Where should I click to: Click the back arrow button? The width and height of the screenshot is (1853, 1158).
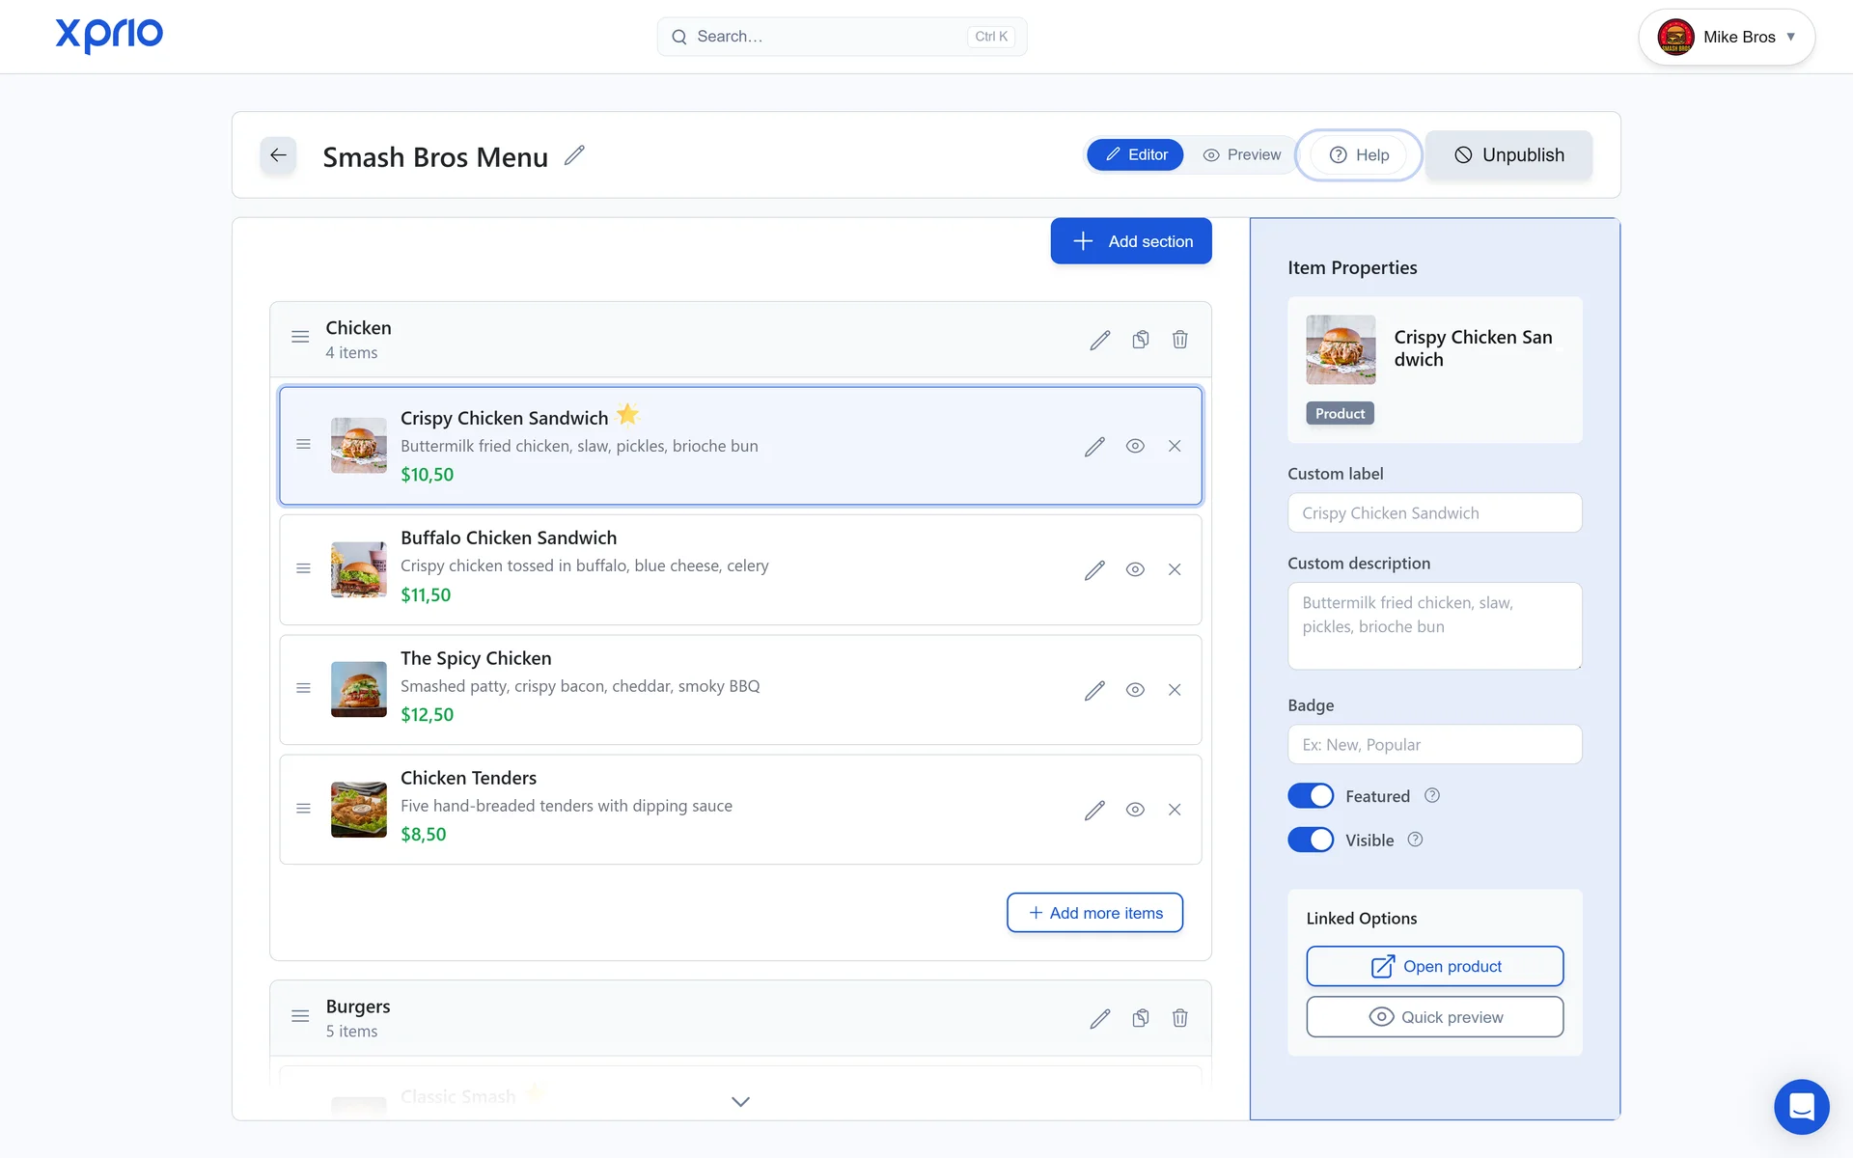click(x=278, y=155)
